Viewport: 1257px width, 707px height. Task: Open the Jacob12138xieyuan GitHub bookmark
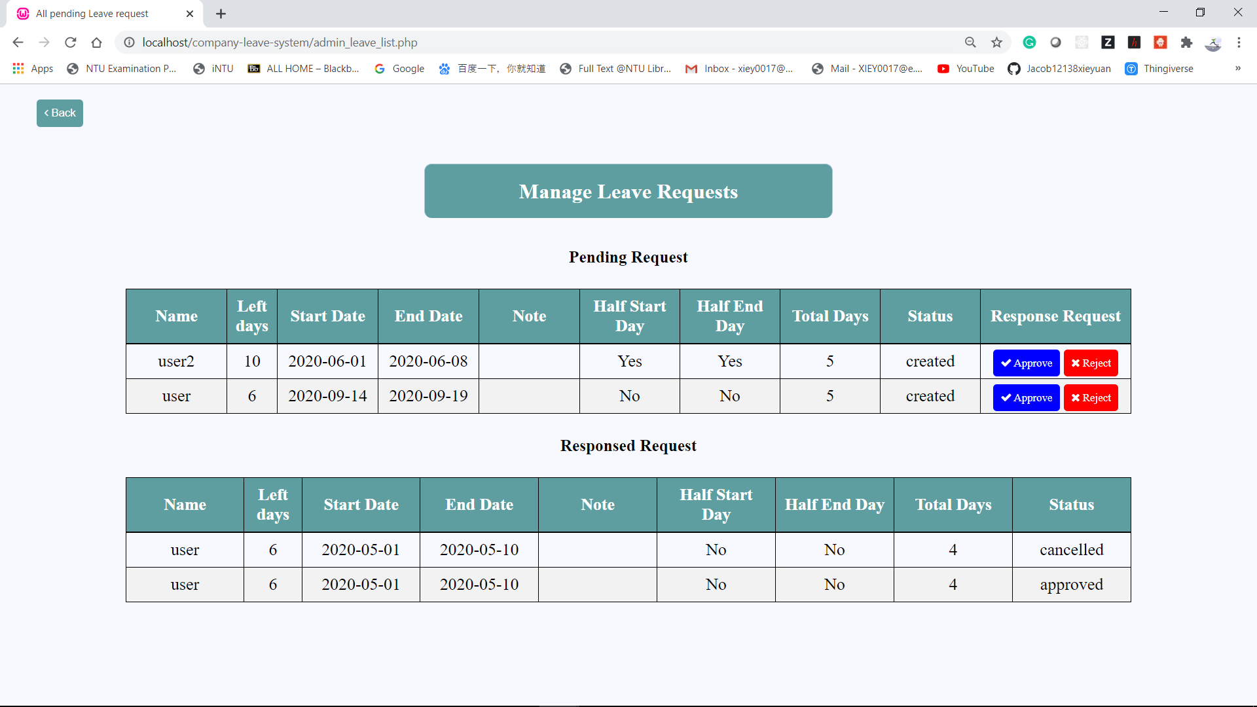[x=1059, y=68]
